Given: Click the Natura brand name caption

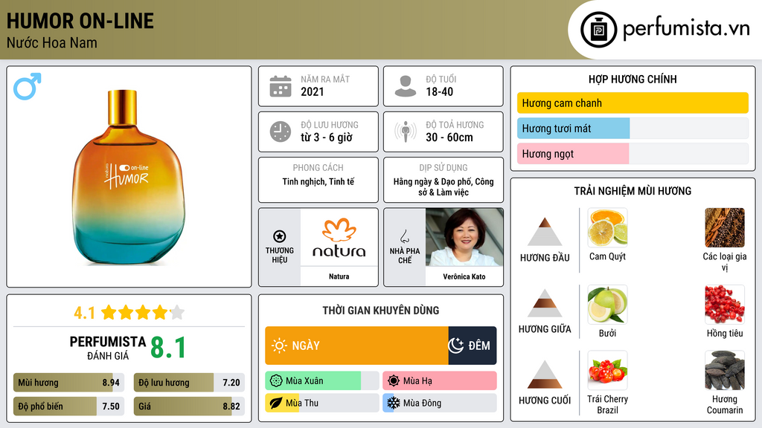Looking at the screenshot, I should 339,276.
